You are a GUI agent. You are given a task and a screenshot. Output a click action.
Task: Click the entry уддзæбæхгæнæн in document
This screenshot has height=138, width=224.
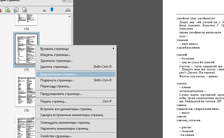[188, 48]
